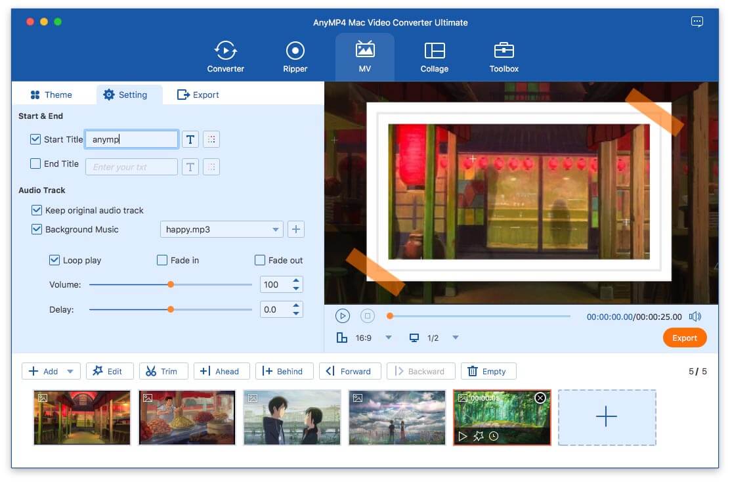Move the selected clip Forward
Viewport: 730px width, 482px height.
point(350,371)
